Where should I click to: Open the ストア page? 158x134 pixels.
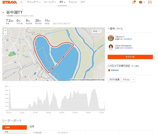pos(83,2)
